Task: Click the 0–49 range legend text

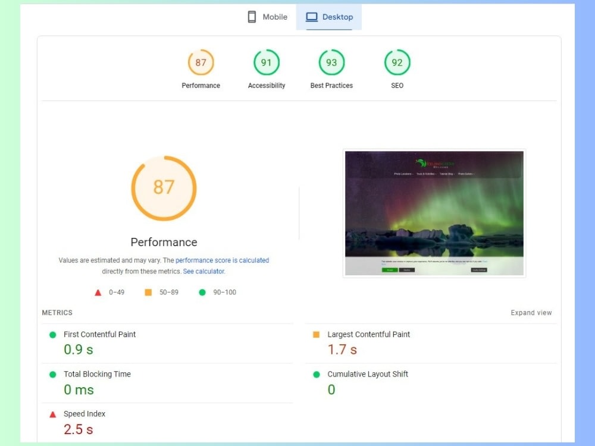Action: coord(117,293)
